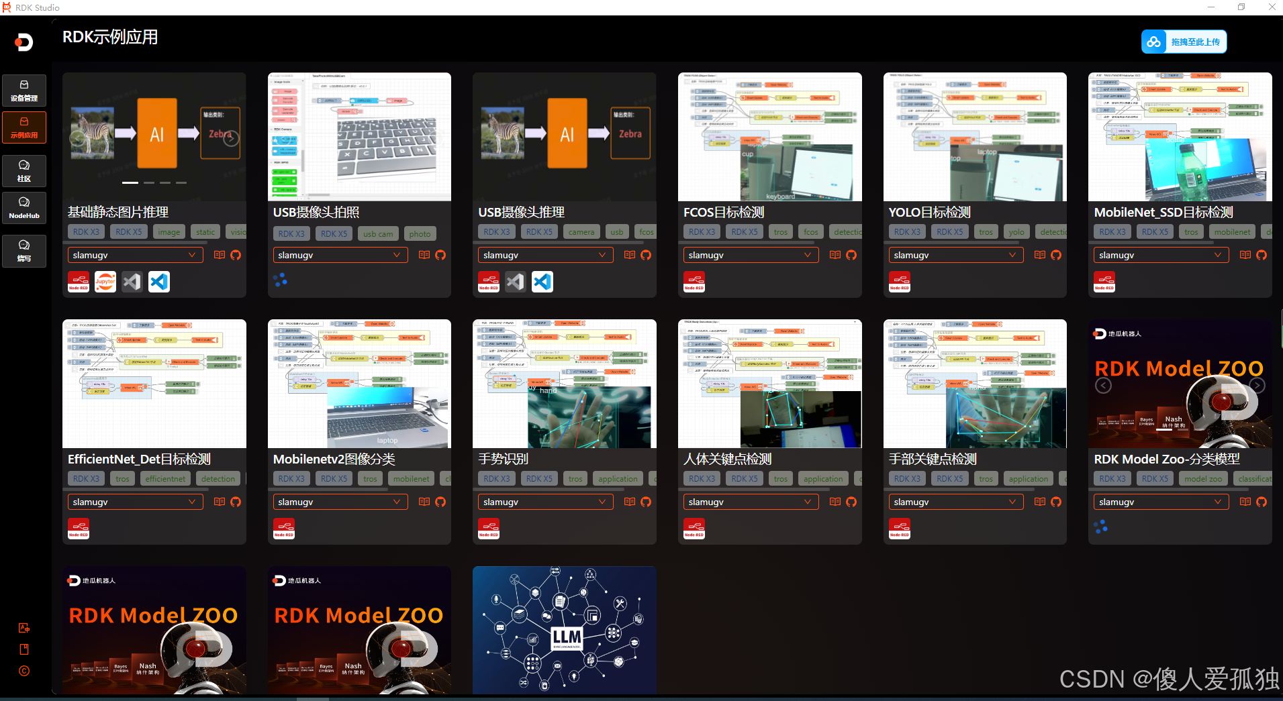Show next slide in 基础静态图片推理 carousel
Image resolution: width=1283 pixels, height=701 pixels.
231,139
